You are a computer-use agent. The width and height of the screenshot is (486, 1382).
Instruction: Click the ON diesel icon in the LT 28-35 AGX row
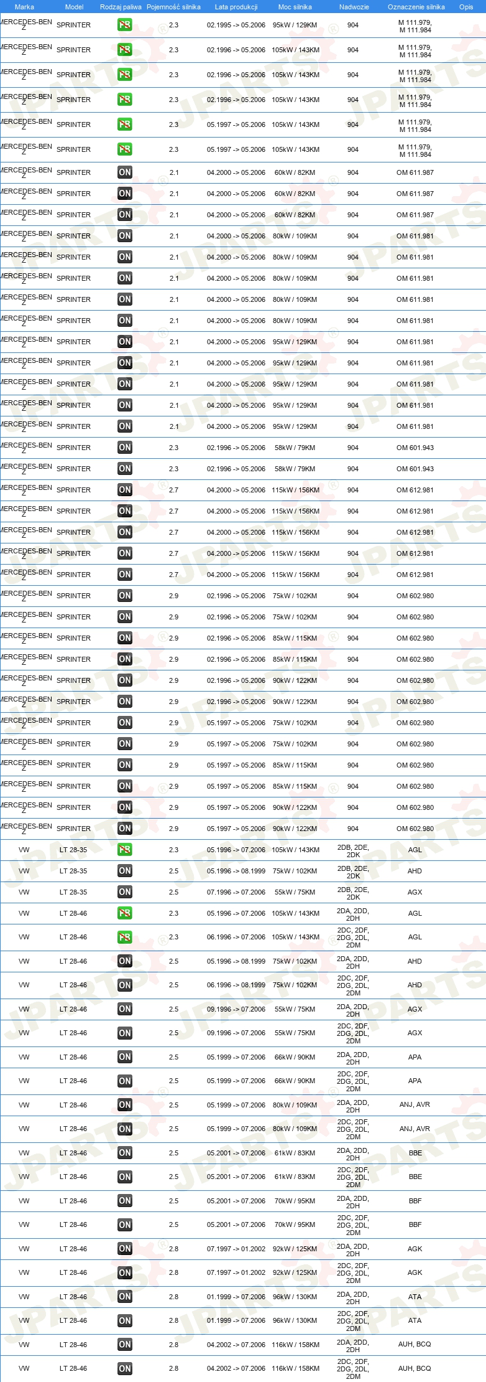point(124,892)
